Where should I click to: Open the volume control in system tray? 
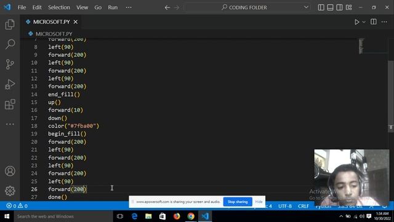tap(362, 216)
